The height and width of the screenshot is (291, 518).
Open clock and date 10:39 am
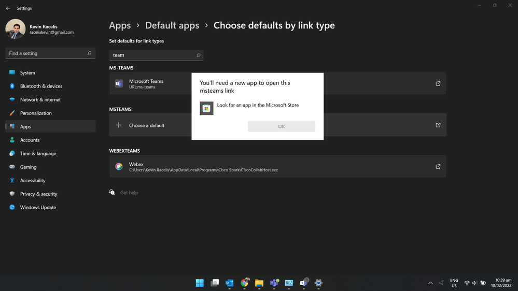tap(501, 283)
